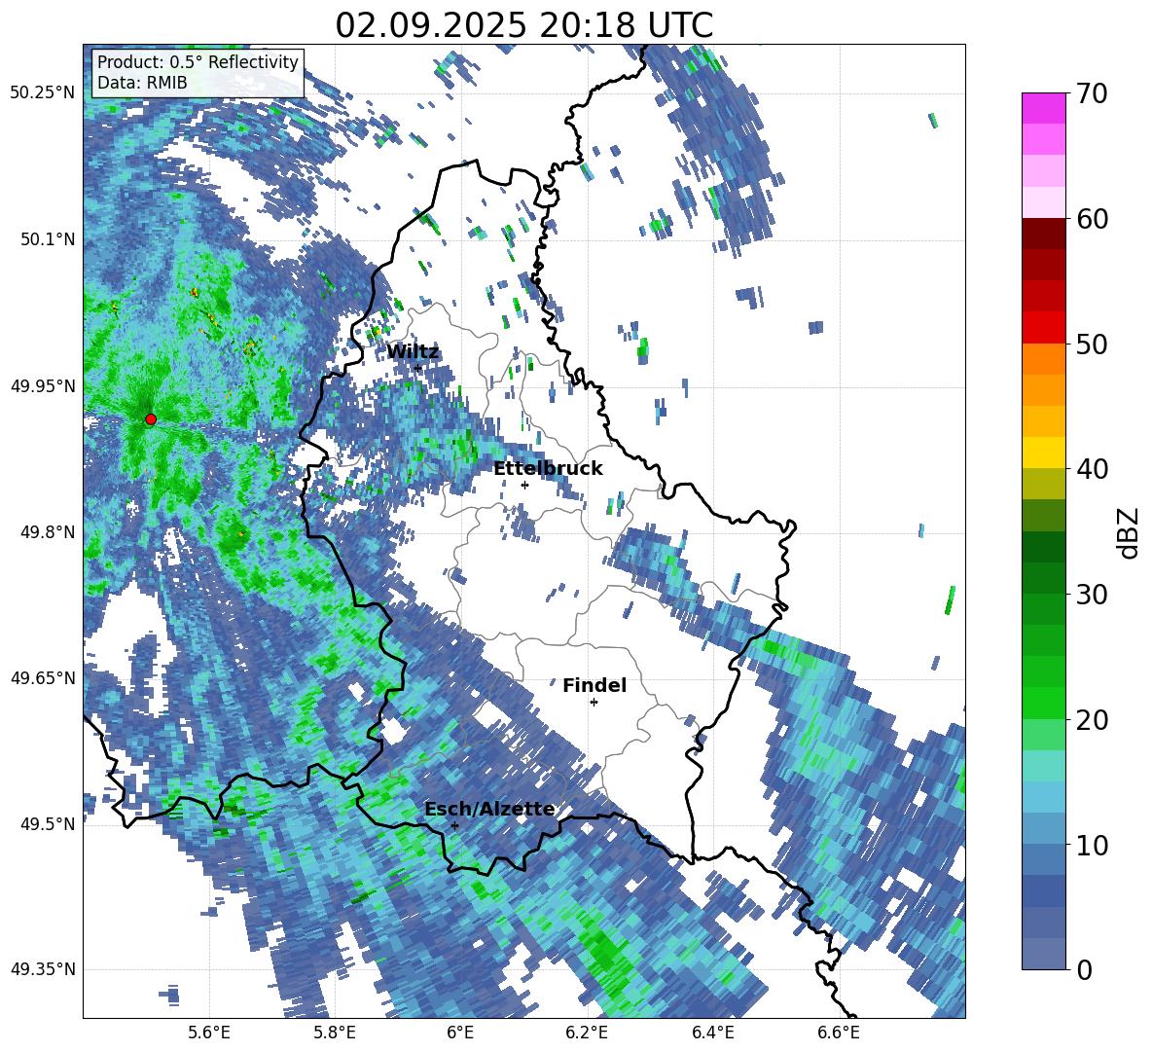Click the 5.8°E longitude label
Image resolution: width=1152 pixels, height=1052 pixels.
[335, 1033]
